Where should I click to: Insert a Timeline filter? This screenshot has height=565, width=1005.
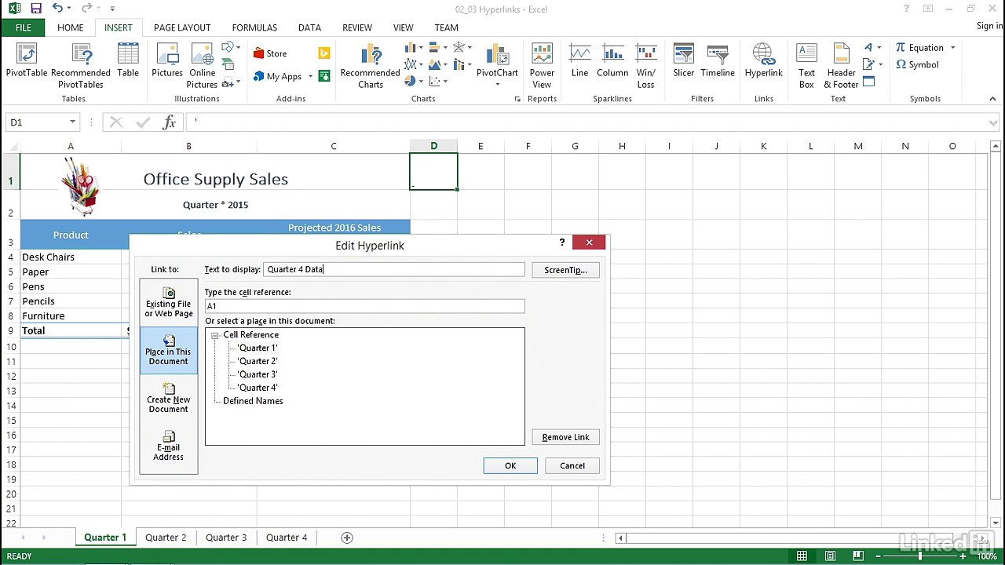[718, 61]
